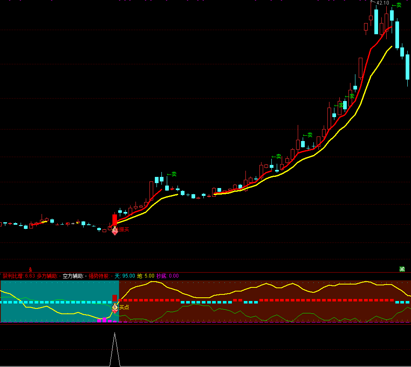Click the 抄底: 0.00 indicator value
The width and height of the screenshot is (411, 367).
click(167, 276)
